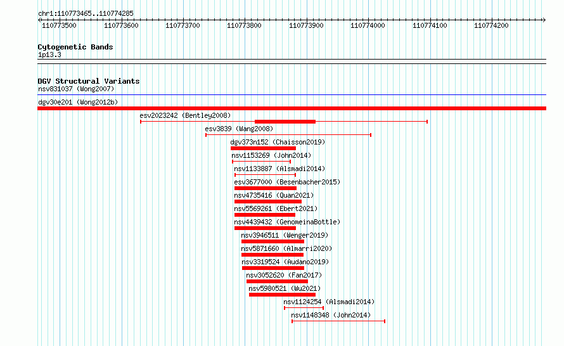
Task: Click the red bar under nsv5569261
Action: 265,215
